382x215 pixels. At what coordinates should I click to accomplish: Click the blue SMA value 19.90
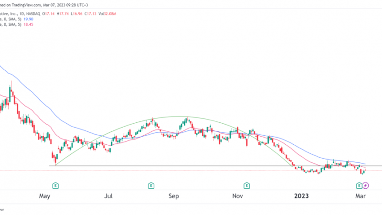(x=28, y=19)
